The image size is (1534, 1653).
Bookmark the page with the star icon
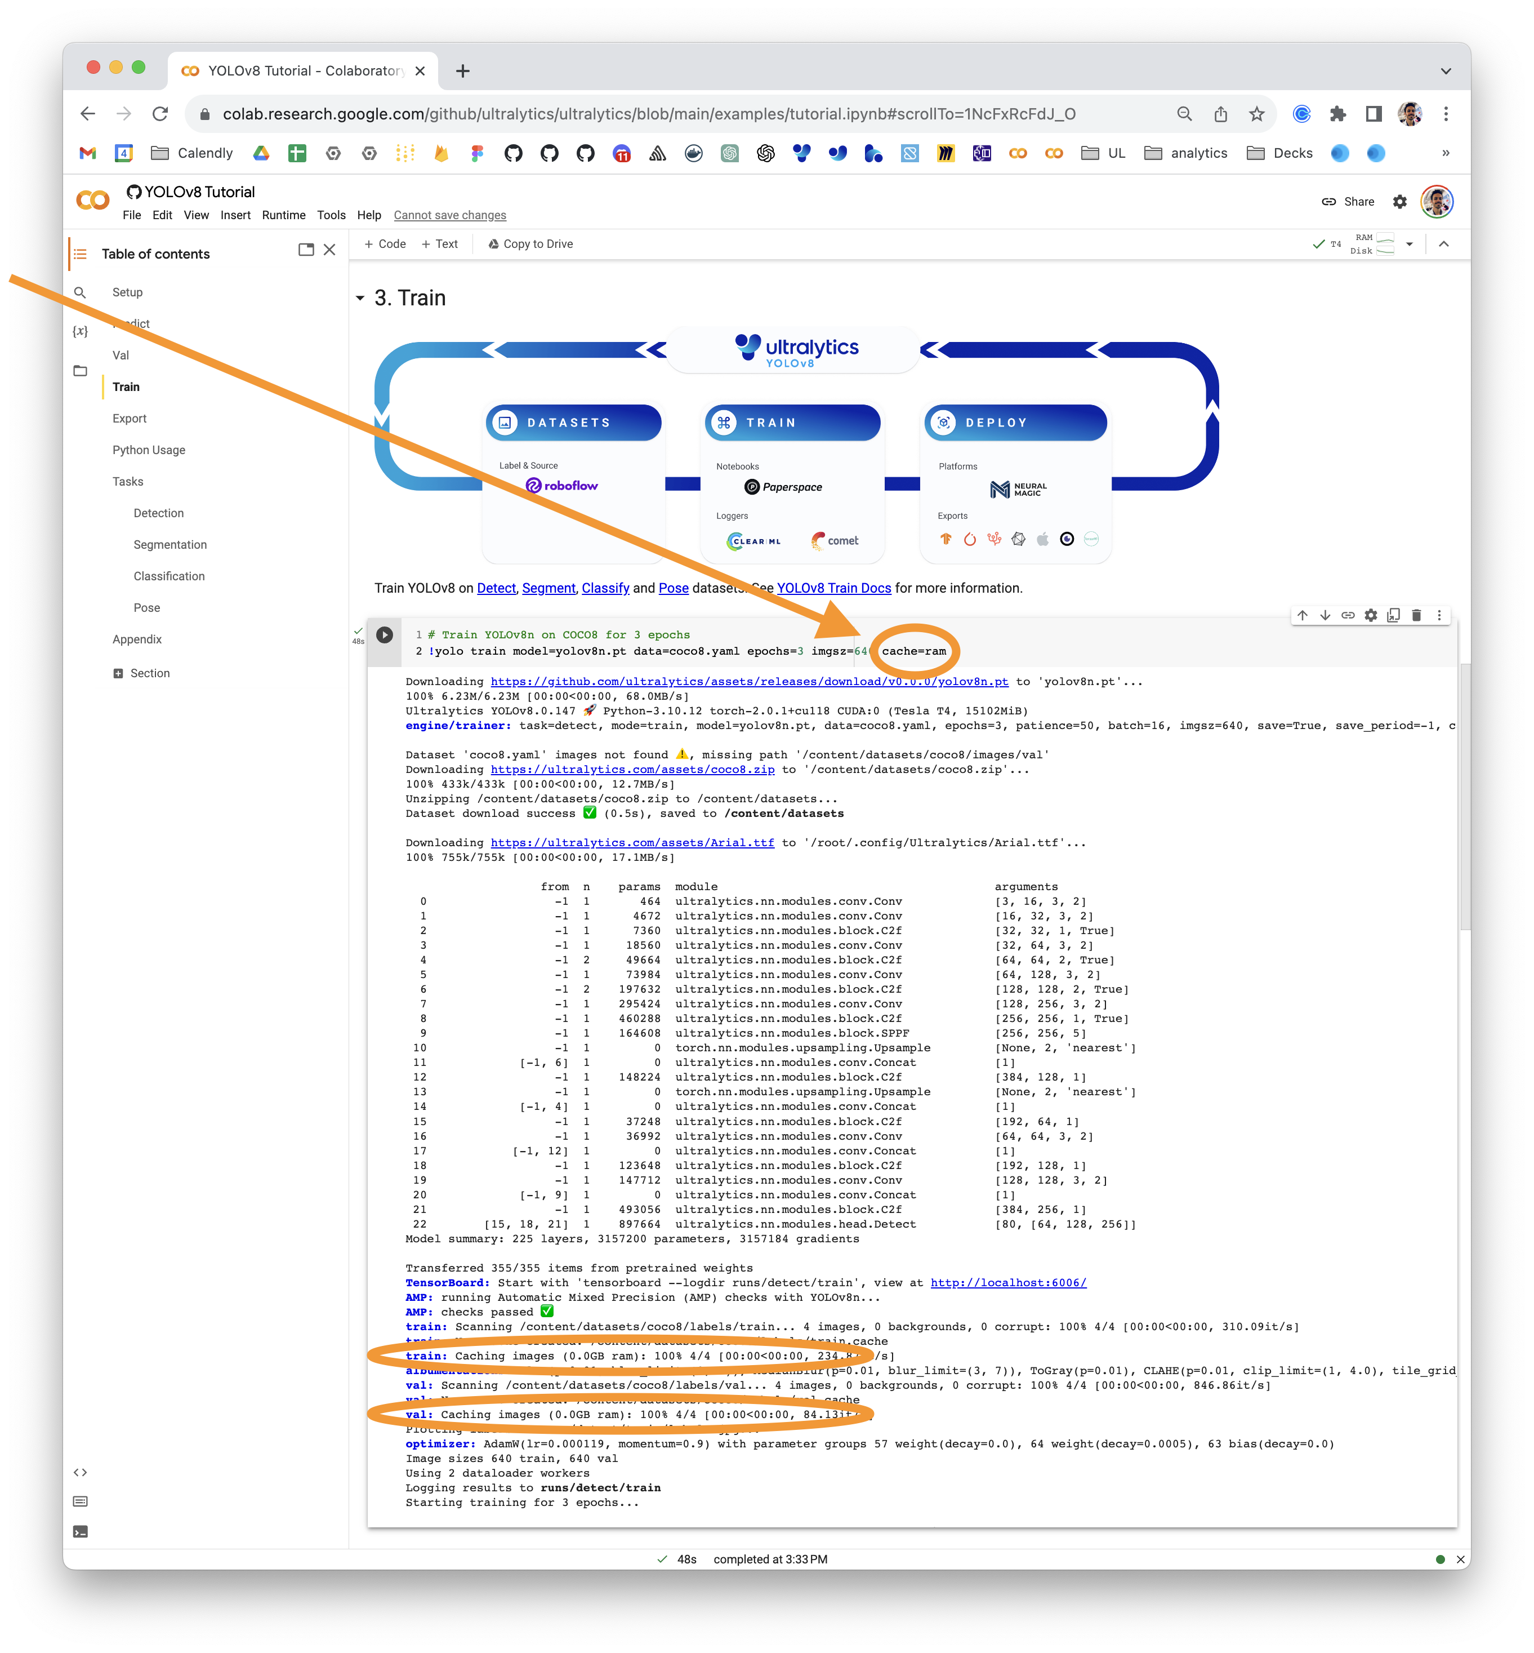click(1257, 114)
